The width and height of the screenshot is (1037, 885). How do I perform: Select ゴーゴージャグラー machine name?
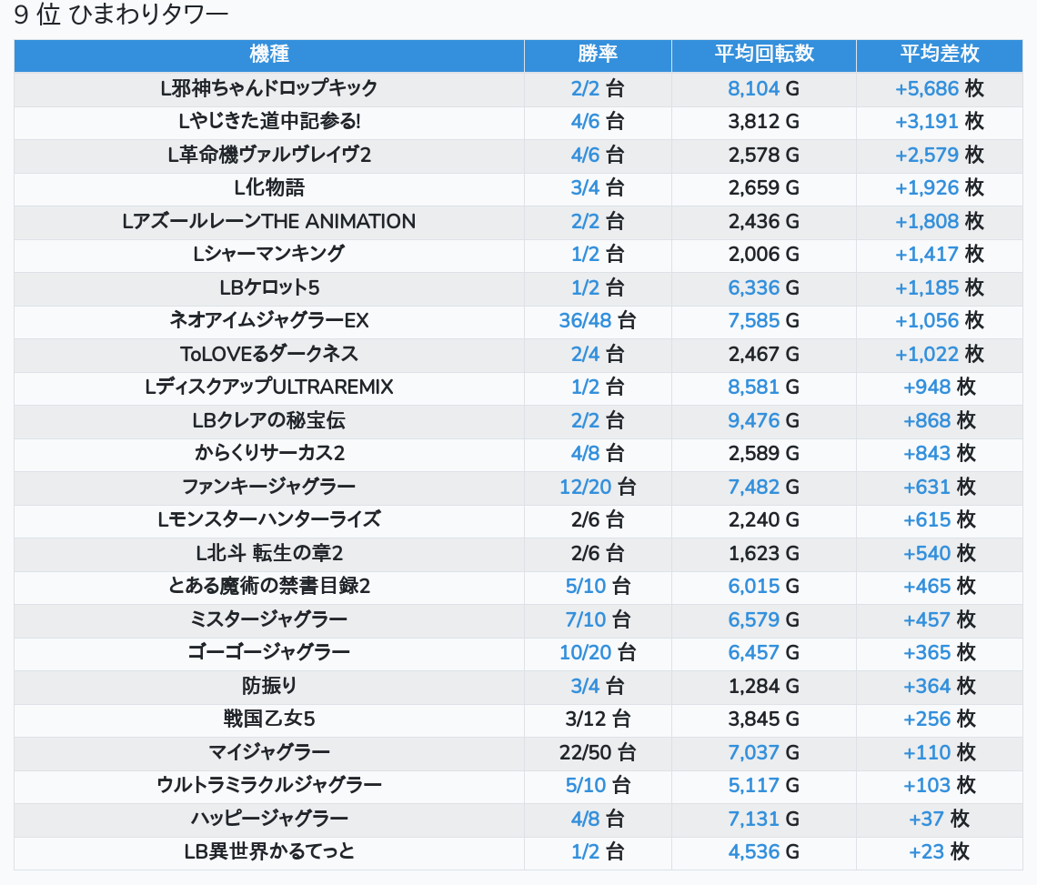click(x=269, y=653)
